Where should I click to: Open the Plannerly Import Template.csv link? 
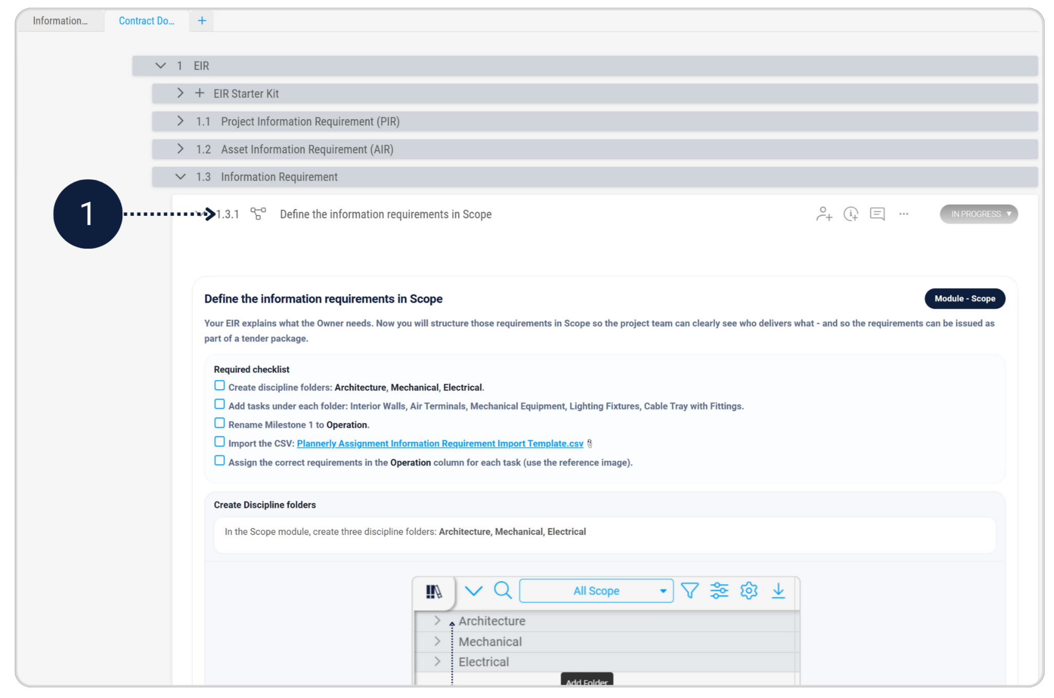pos(440,444)
